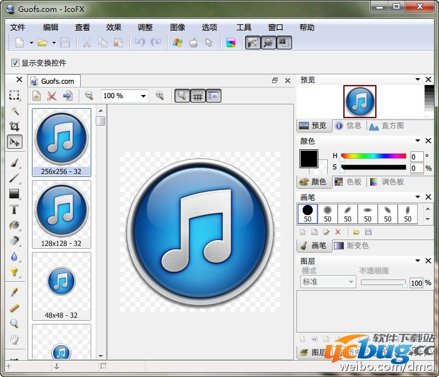Toggle the third view mode toolbar button
This screenshot has height=377, width=439.
284,43
